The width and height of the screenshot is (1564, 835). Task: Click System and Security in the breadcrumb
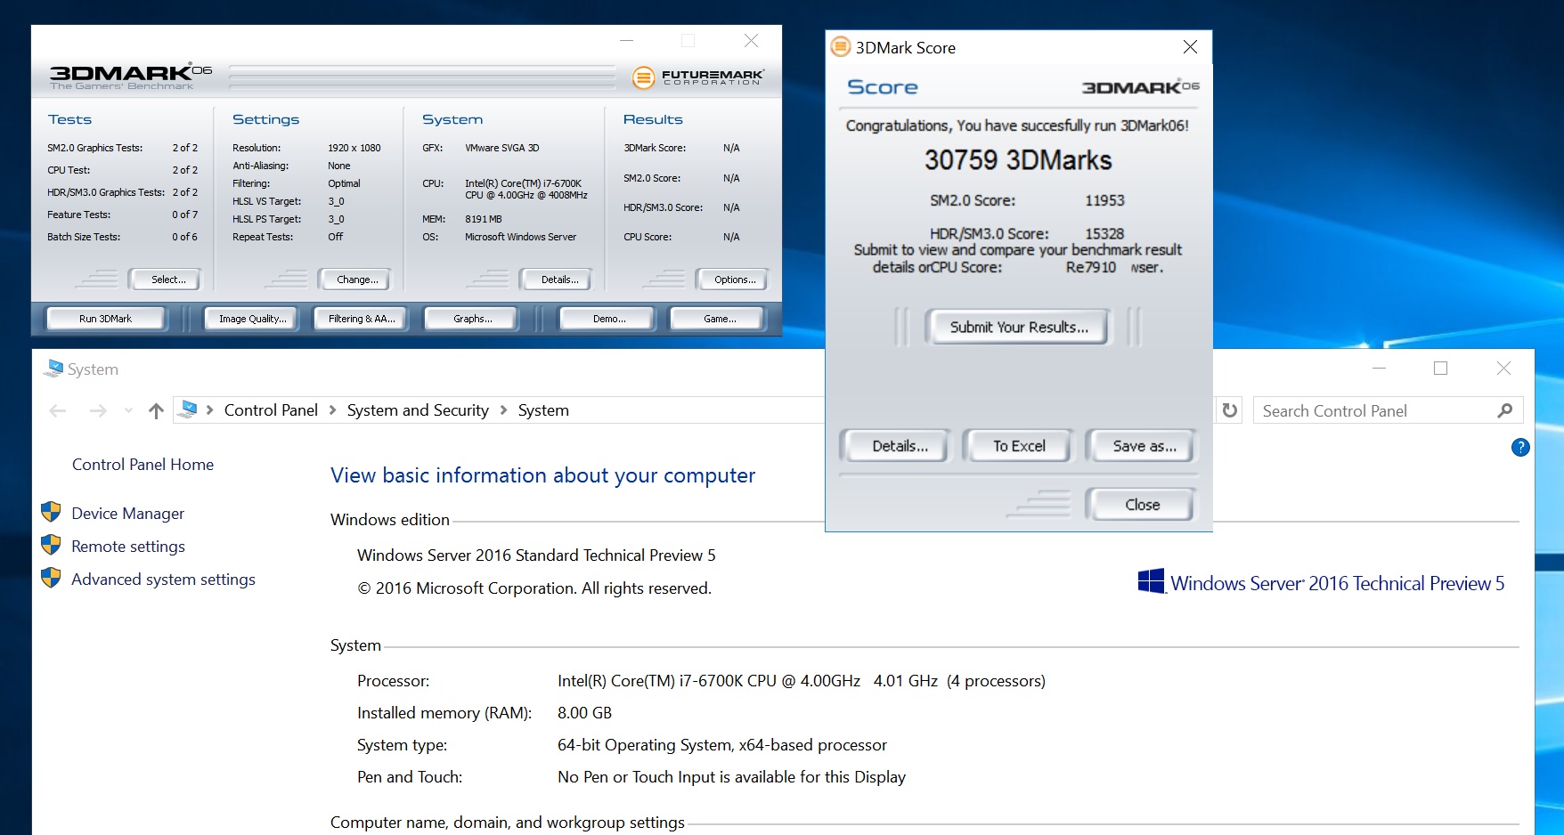tap(418, 410)
